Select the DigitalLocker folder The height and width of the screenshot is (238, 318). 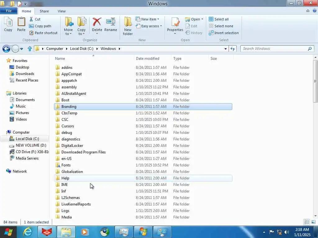click(x=143, y=146)
